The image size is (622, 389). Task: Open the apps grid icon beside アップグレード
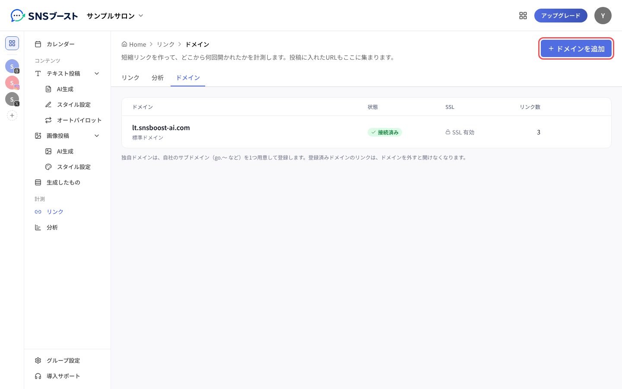pyautogui.click(x=523, y=16)
